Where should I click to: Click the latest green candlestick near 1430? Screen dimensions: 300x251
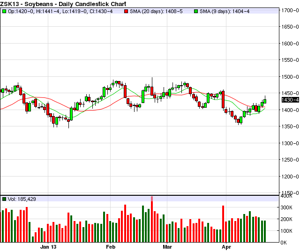[x=265, y=101]
